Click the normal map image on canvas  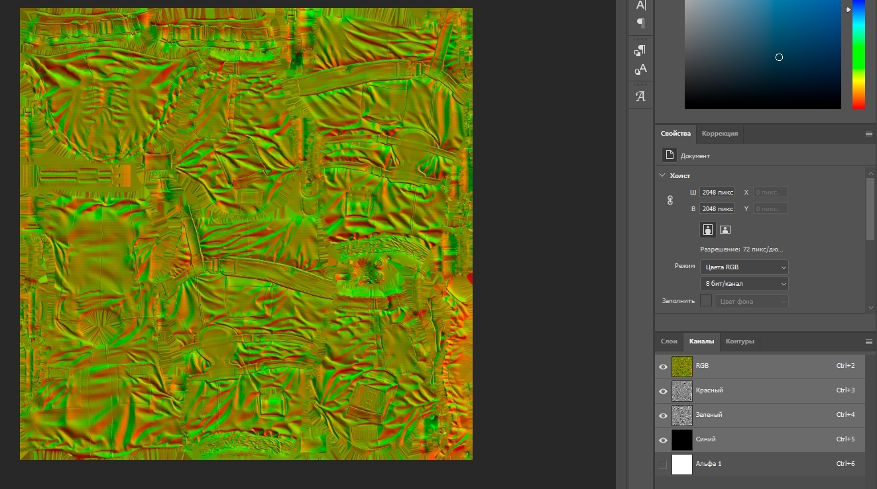[x=246, y=234]
